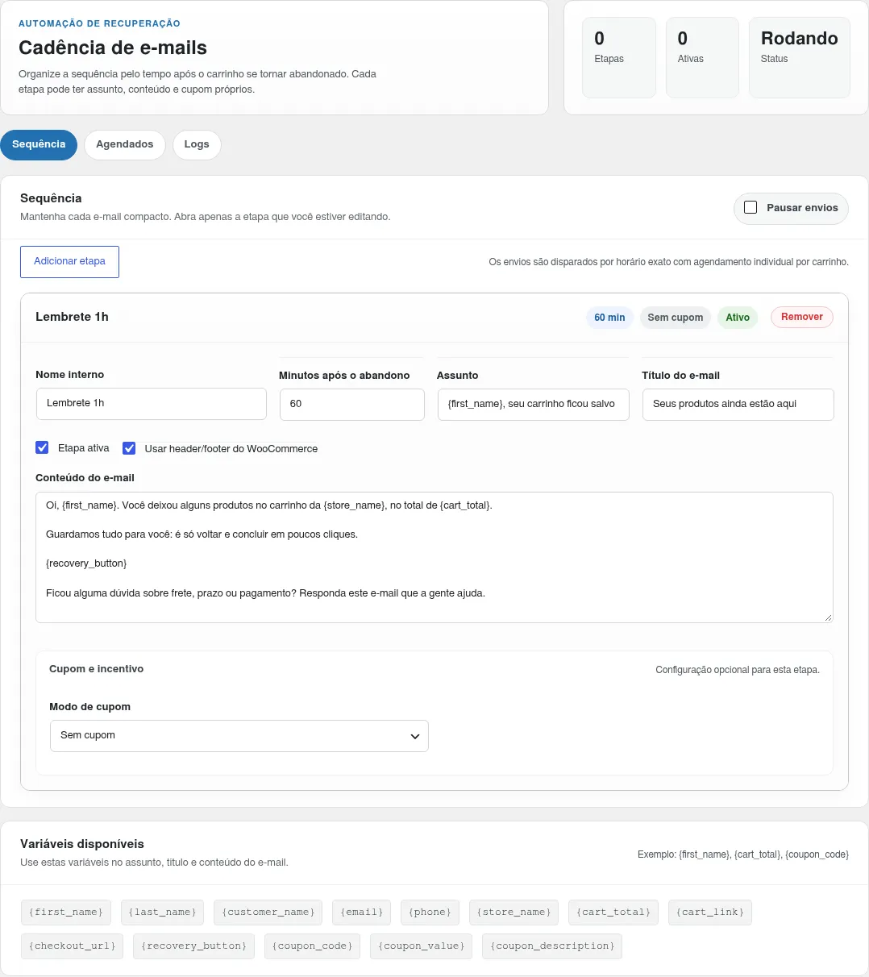
Task: Click the {coupon_value} variable chip
Action: [422, 946]
